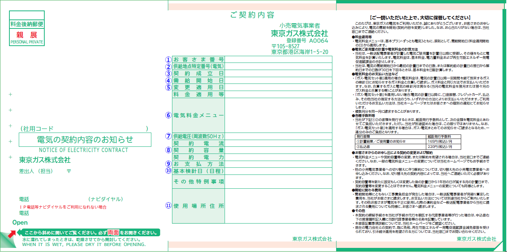
Task: Click the お支払方法 row label
Action: 198,164
